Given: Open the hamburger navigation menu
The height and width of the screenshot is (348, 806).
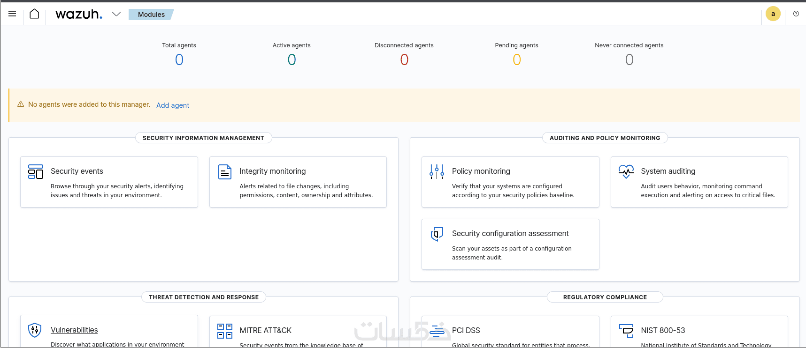Looking at the screenshot, I should point(12,14).
